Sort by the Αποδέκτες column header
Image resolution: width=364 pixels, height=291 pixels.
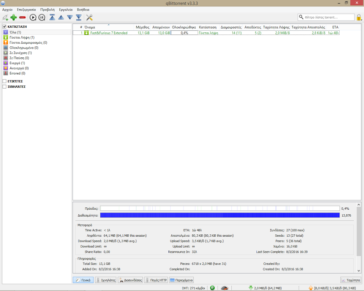(x=253, y=27)
